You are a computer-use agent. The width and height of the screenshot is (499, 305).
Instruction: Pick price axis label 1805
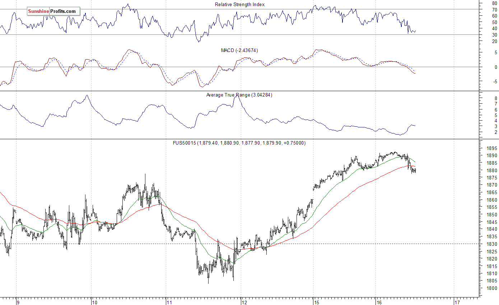pos(493,281)
